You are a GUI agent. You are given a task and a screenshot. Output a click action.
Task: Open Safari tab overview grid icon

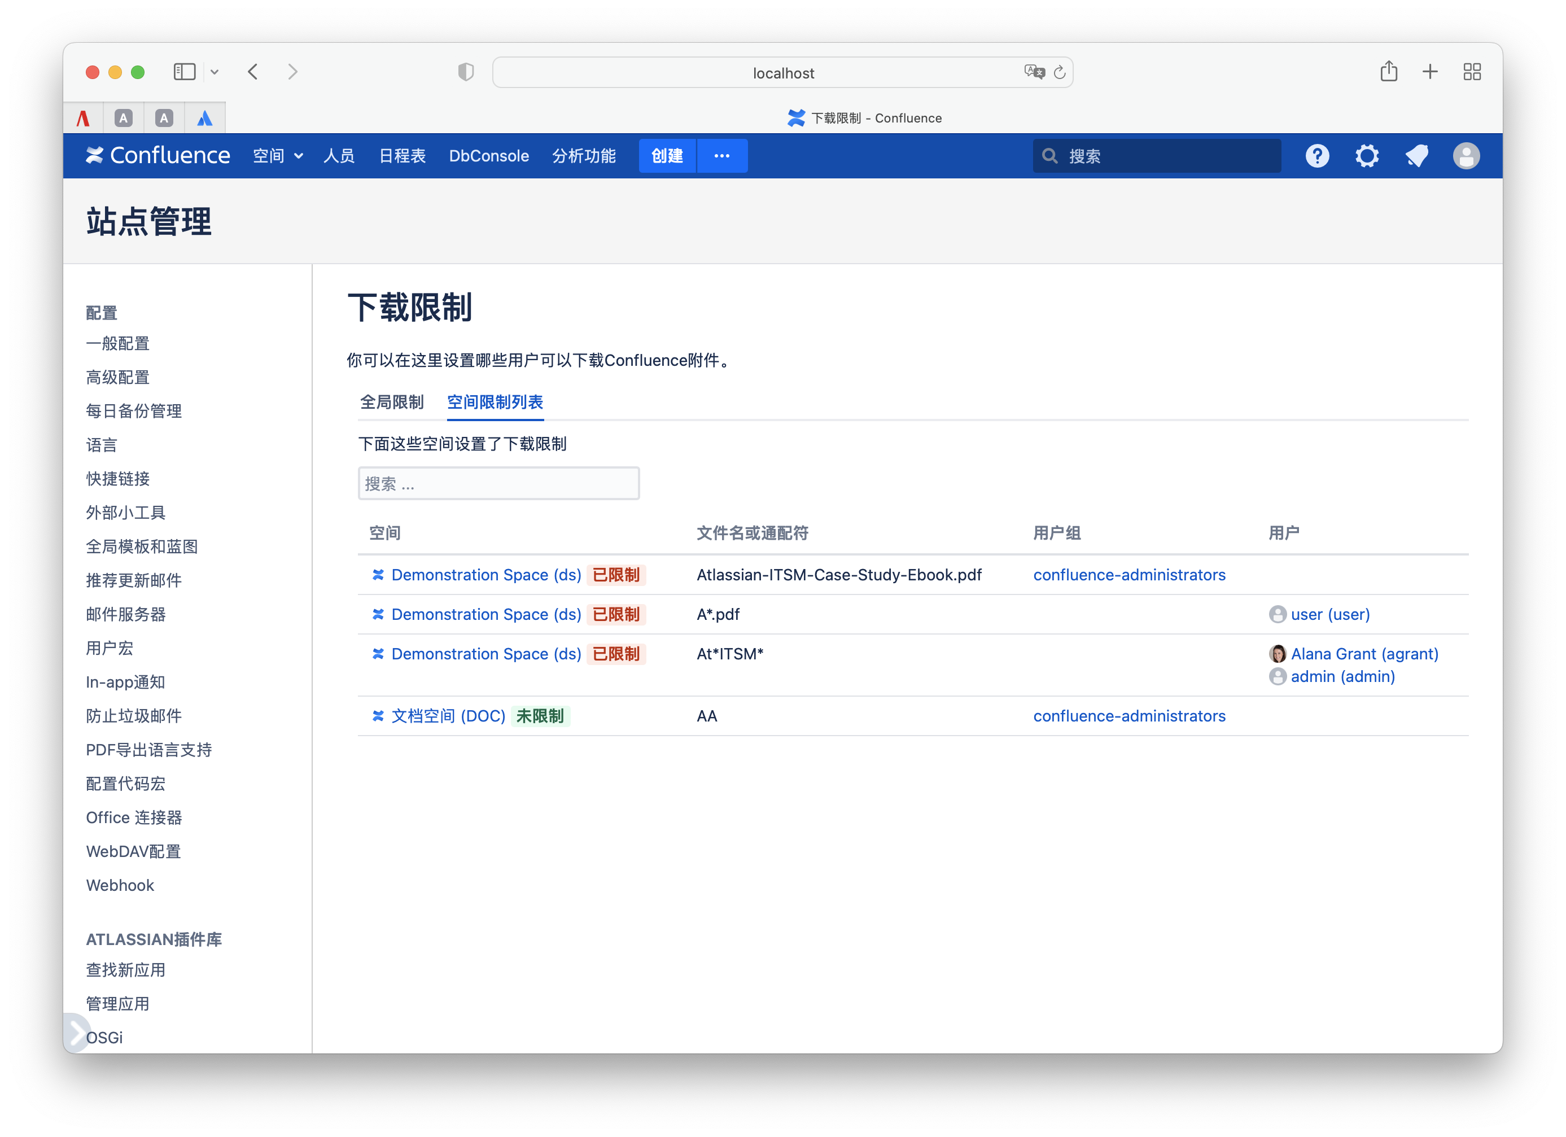click(x=1471, y=72)
